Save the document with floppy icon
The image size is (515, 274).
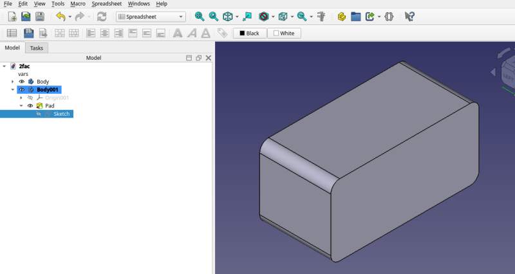click(x=40, y=17)
